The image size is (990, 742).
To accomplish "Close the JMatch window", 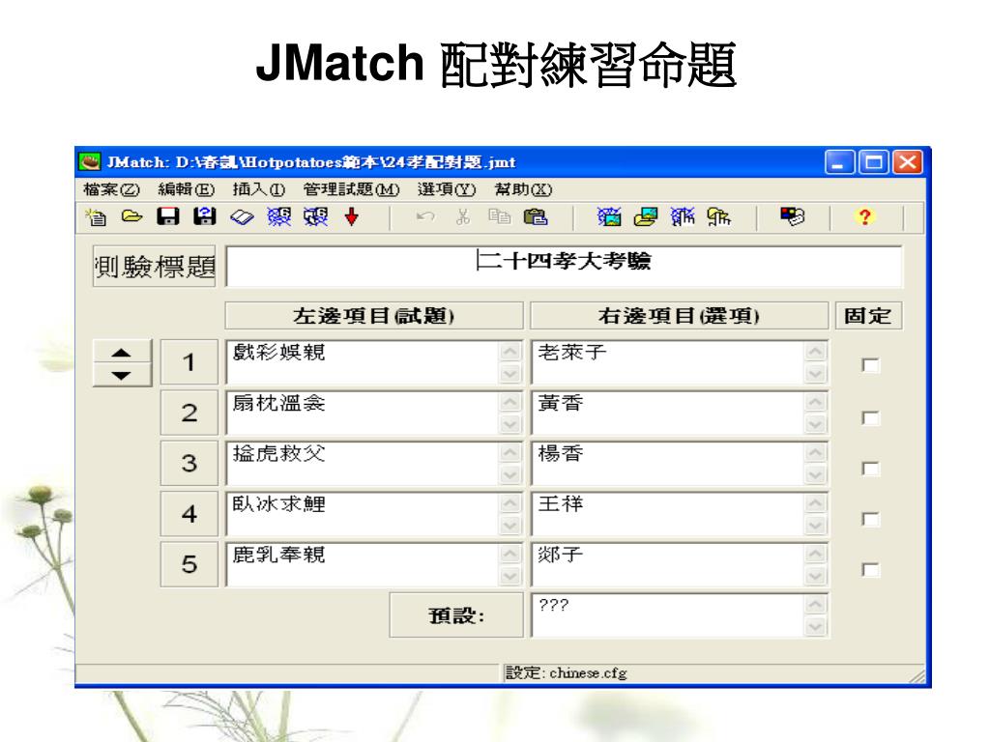I will pos(908,162).
